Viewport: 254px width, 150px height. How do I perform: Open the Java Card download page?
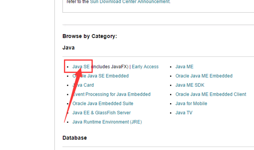tap(83, 85)
